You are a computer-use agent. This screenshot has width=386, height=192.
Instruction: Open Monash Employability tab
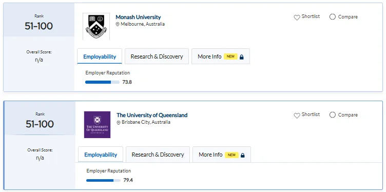(x=100, y=56)
